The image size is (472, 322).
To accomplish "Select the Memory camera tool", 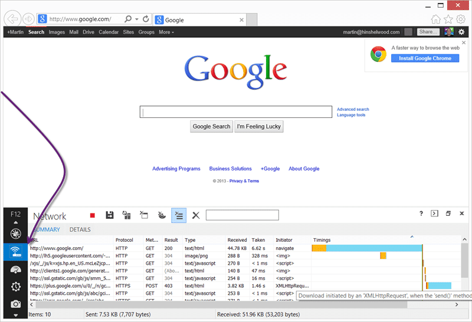I will point(16,304).
